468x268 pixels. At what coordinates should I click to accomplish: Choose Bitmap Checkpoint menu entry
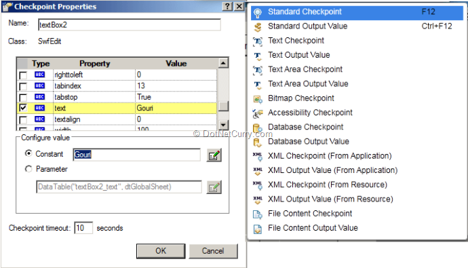click(357, 98)
